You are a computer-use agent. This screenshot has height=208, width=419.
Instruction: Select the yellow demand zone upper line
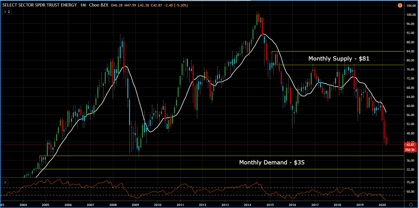(x=220, y=156)
